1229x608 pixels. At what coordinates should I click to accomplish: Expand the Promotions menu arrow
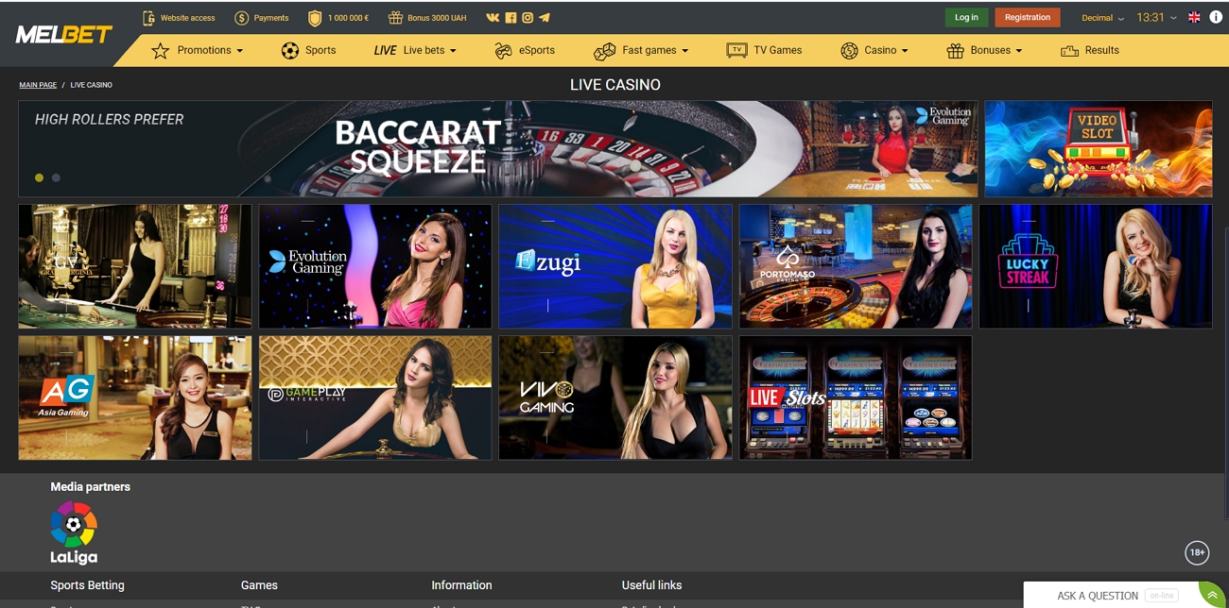tap(240, 51)
